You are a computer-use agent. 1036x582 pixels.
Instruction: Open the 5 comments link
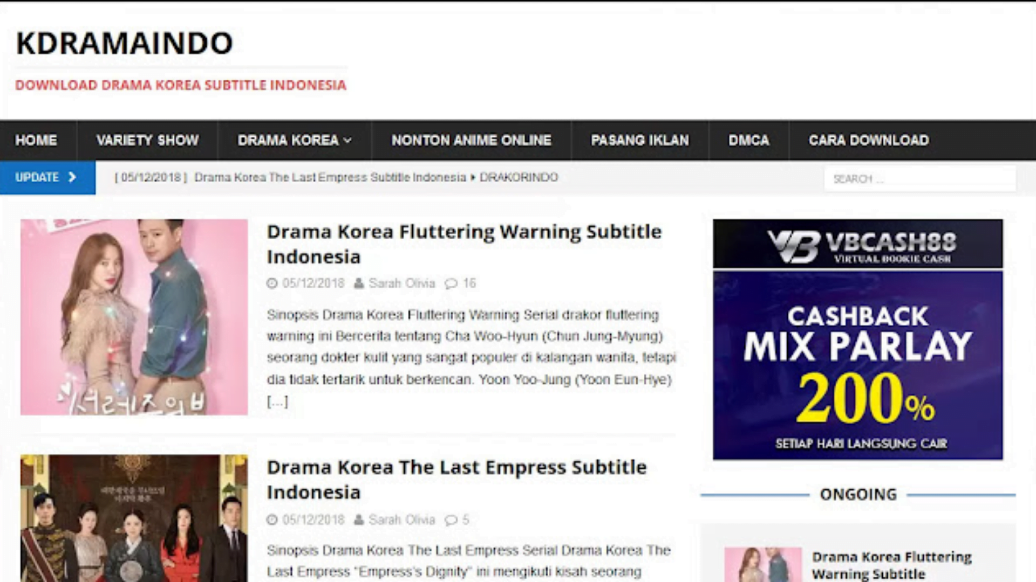tap(466, 520)
